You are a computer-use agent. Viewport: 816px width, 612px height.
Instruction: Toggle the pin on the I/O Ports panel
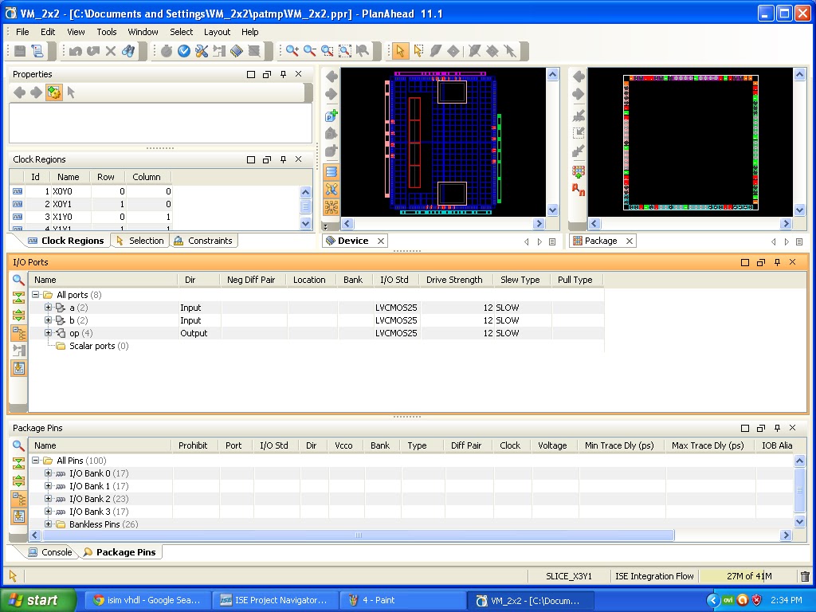click(777, 262)
